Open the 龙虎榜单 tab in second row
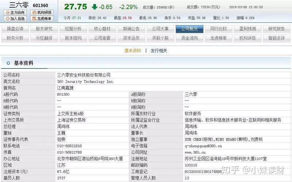The image size is (292, 182). (x=218, y=38)
